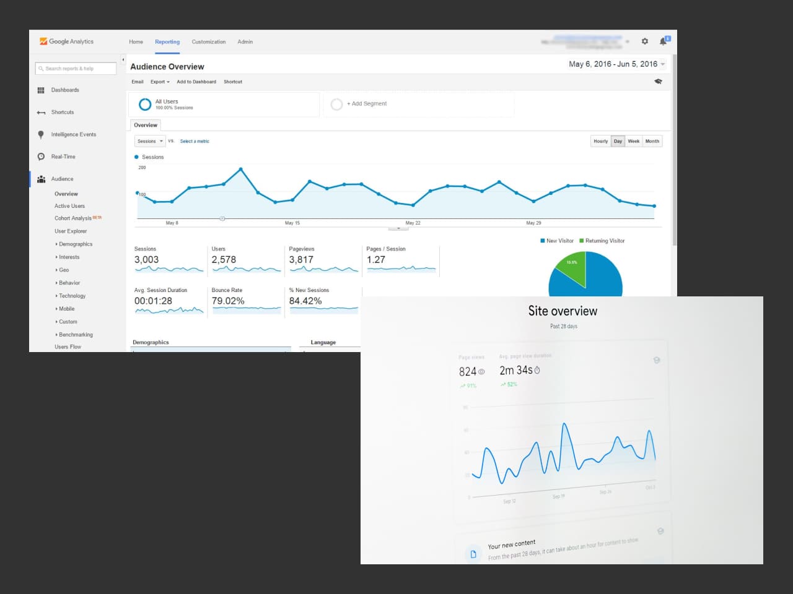
Task: Enable Hourly view for the sessions chart
Action: click(x=600, y=141)
